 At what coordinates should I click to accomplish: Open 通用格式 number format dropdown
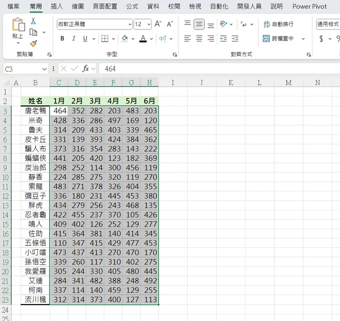328,24
